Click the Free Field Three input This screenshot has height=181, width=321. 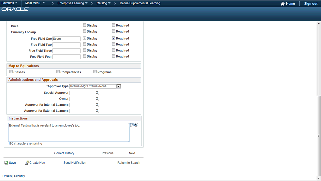point(66,51)
